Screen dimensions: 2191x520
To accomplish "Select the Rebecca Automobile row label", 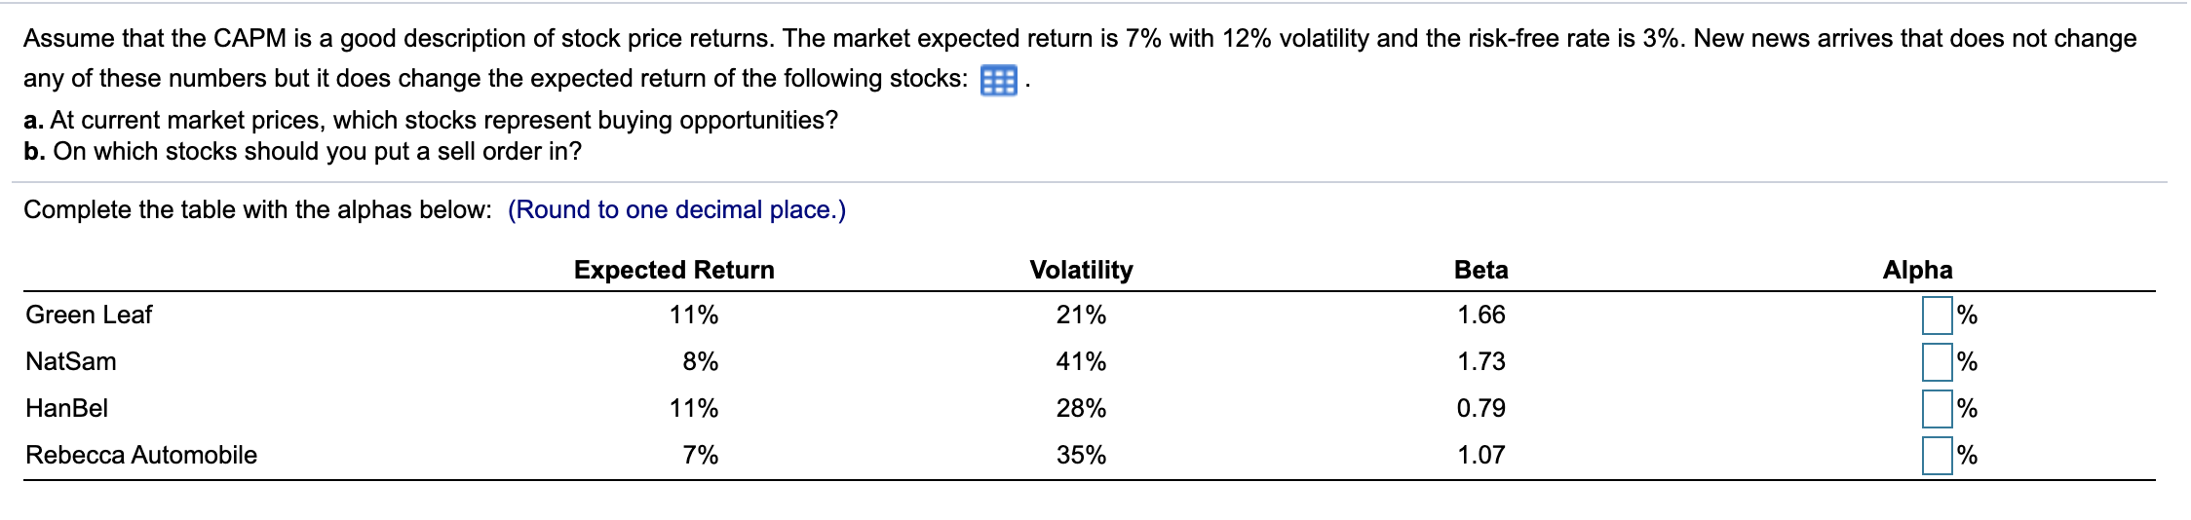I will [141, 455].
